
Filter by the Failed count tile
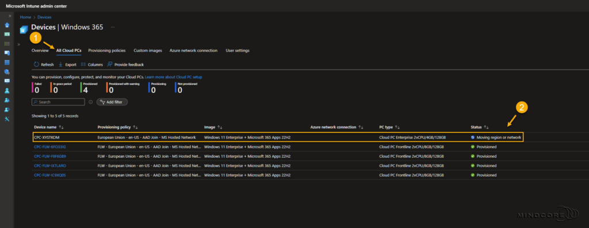coord(36,88)
